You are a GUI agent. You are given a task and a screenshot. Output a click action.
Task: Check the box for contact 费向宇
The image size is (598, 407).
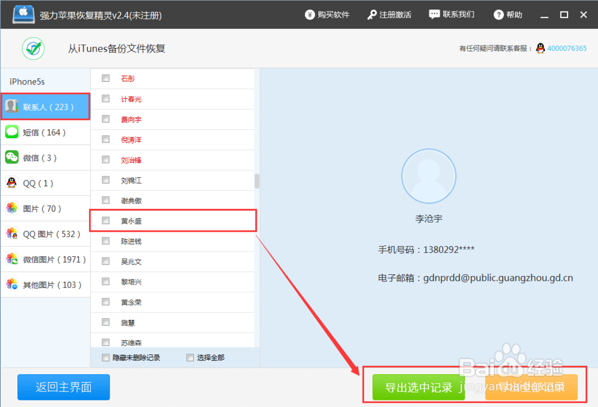[106, 119]
